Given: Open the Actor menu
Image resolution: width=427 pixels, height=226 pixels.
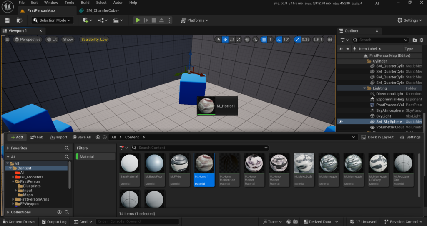Looking at the screenshot, I should tap(118, 3).
